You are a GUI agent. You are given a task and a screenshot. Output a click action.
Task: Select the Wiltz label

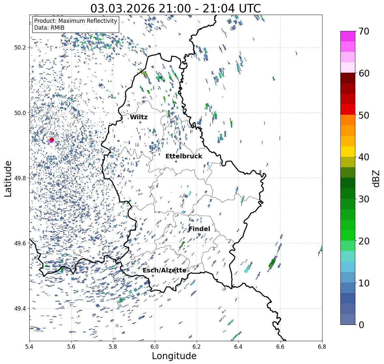[x=139, y=117]
